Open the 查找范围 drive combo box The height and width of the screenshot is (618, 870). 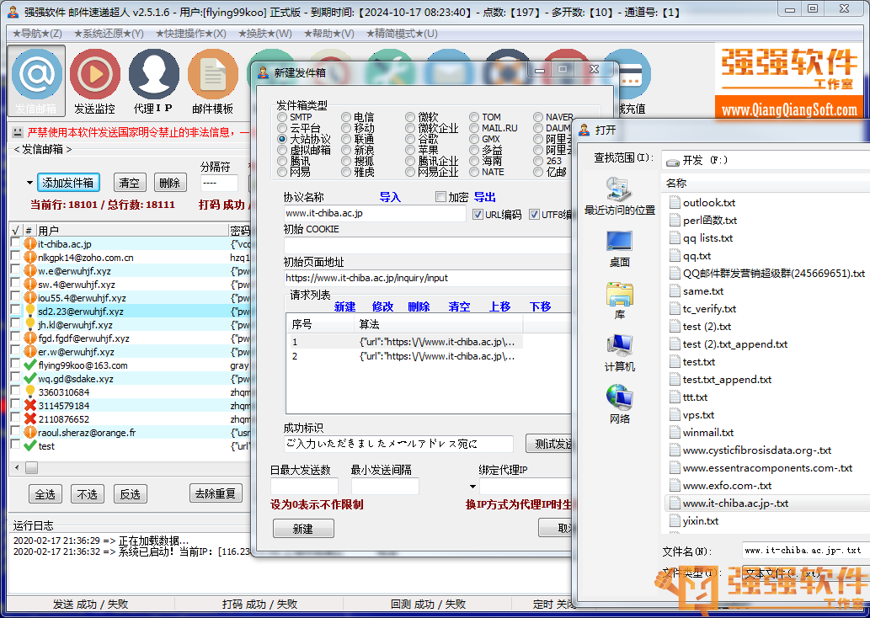[x=766, y=160]
